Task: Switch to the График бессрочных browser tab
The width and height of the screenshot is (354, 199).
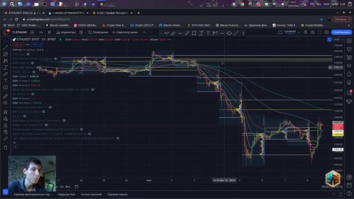Action: pos(112,13)
